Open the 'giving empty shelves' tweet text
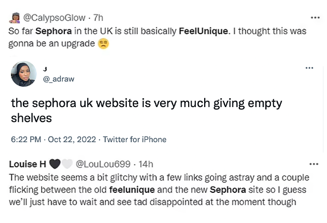This screenshot has height=223, width=327. pyautogui.click(x=146, y=111)
